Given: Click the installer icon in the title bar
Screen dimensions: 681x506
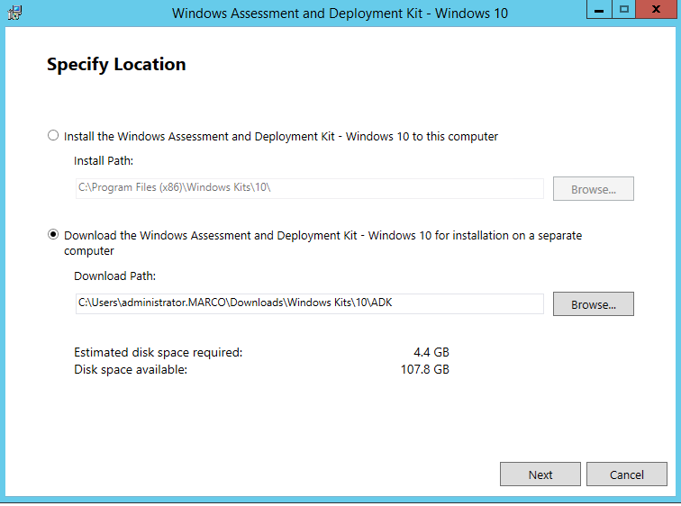Looking at the screenshot, I should 14,13.
